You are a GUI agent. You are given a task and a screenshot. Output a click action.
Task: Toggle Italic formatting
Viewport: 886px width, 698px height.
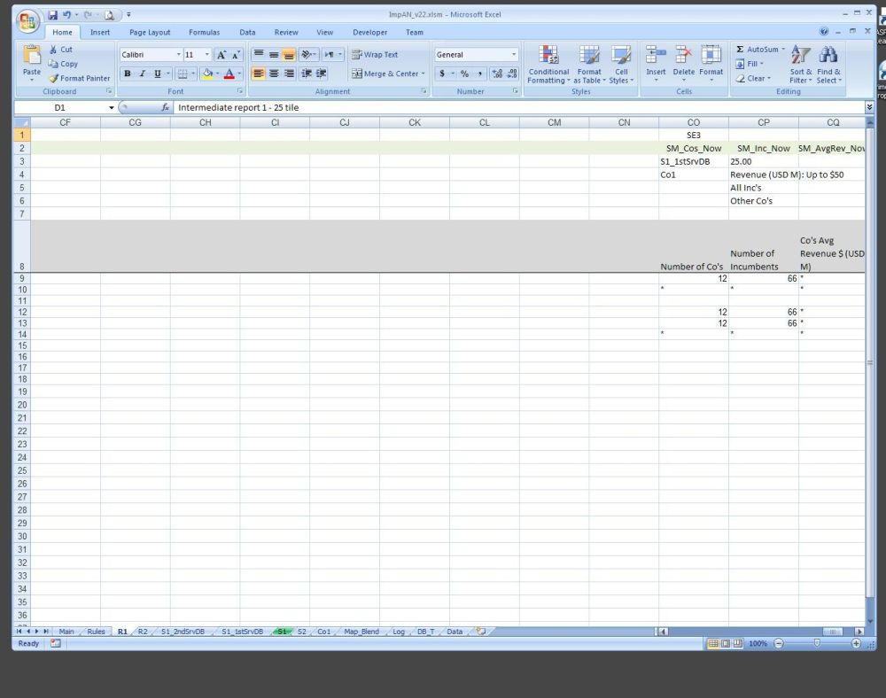[142, 74]
